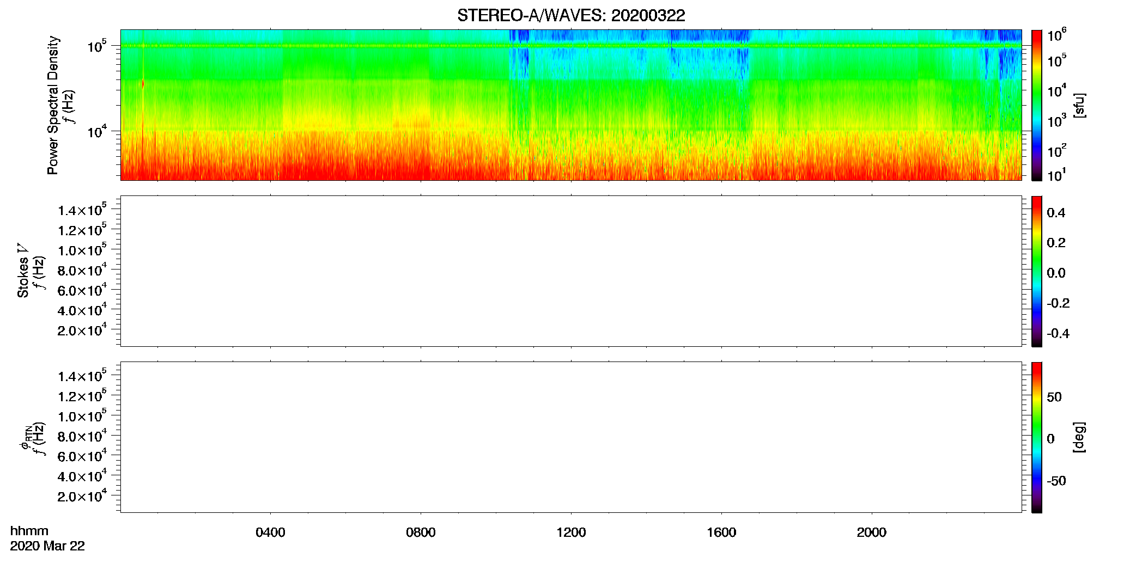Click the [sfu] units label
The height and width of the screenshot is (588, 1142).
pyautogui.click(x=1079, y=106)
